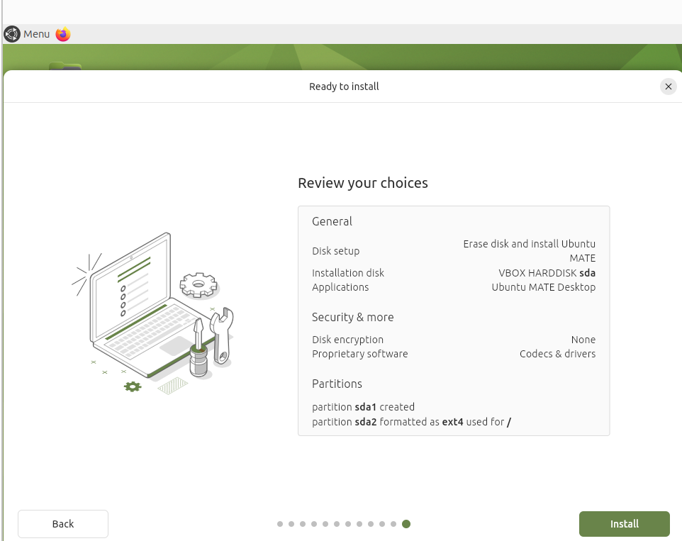Click the 'partition sda2 formatted as ext4' line
Screen dimensions: 682x541
point(411,422)
